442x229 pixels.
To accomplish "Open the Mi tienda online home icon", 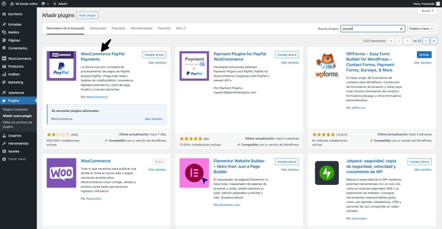I will [12, 3].
